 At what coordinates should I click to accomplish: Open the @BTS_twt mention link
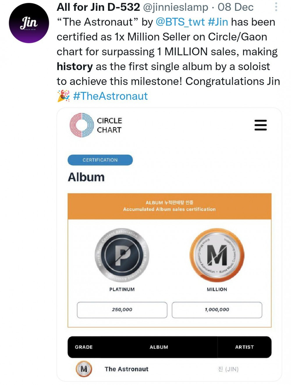[180, 22]
